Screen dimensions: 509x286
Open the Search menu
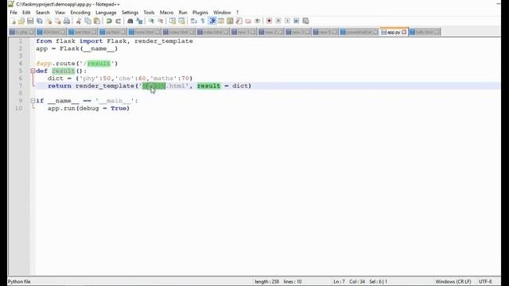click(x=42, y=13)
